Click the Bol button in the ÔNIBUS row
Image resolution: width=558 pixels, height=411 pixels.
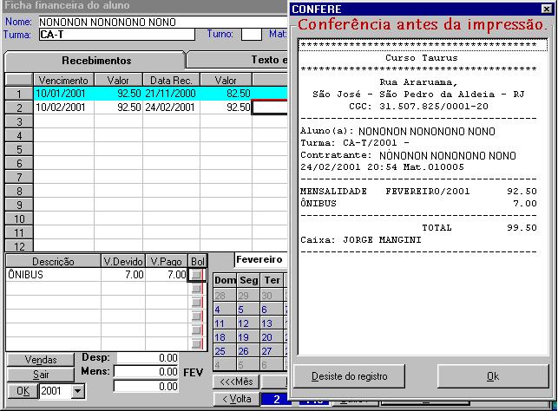[x=197, y=274]
